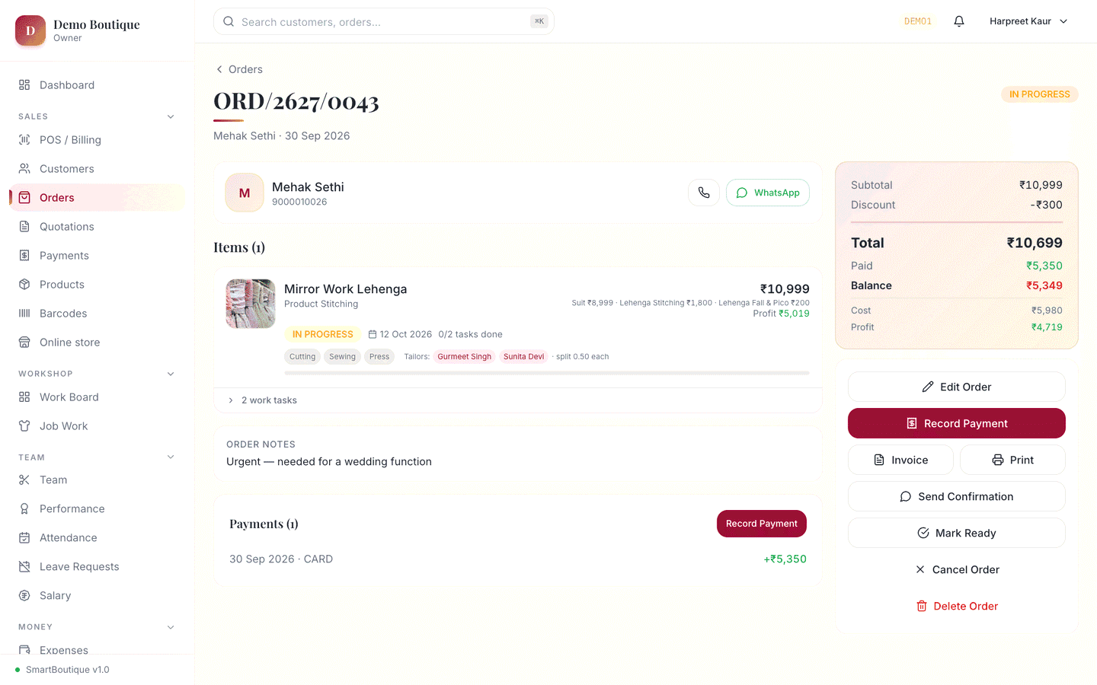Click the Sewing task chip

[343, 356]
